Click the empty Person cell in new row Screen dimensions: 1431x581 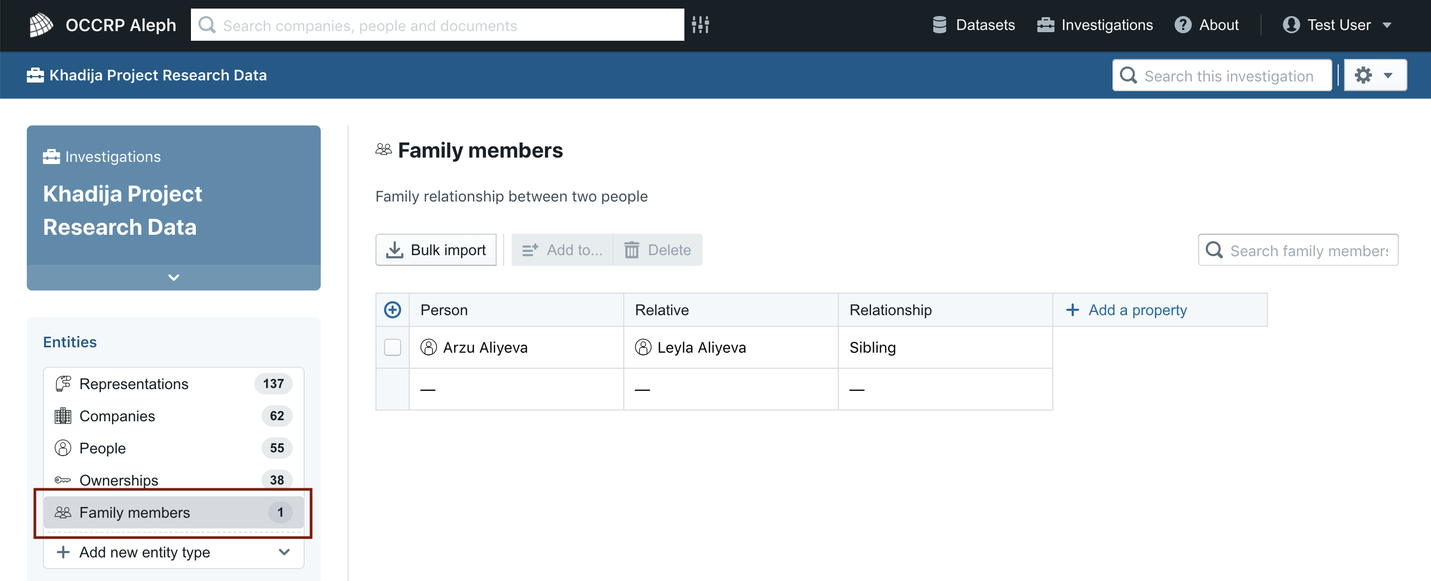click(516, 389)
